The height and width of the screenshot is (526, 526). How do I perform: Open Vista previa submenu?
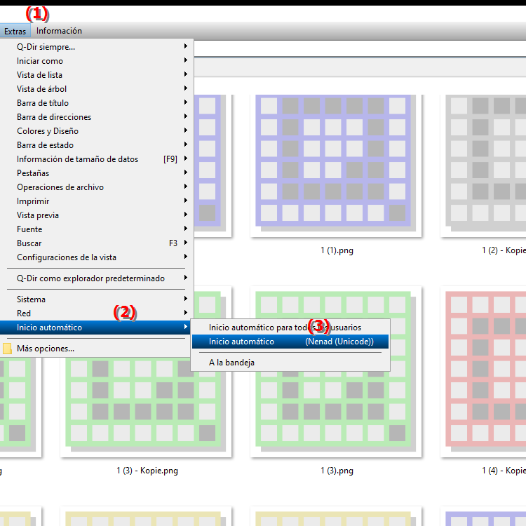coord(97,215)
